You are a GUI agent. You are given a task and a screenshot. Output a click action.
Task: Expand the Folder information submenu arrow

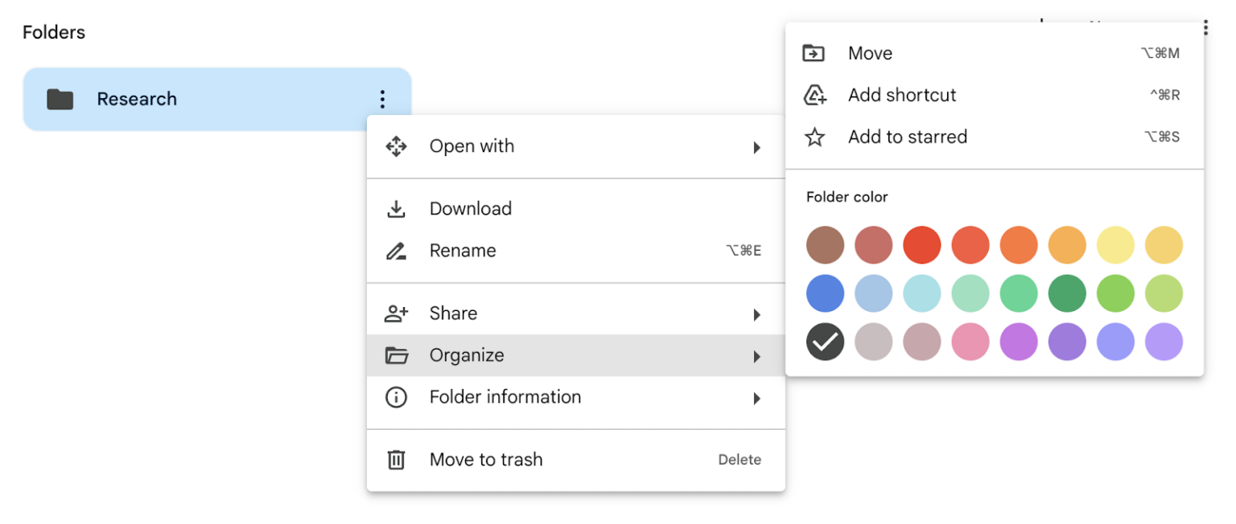[756, 398]
